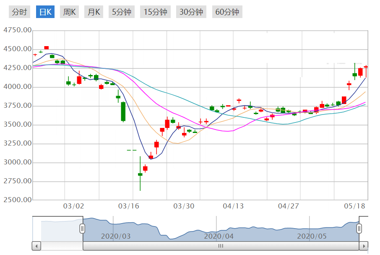Switch to the 5分钟 interval
Viewport: 380px width, 255px height.
click(122, 12)
